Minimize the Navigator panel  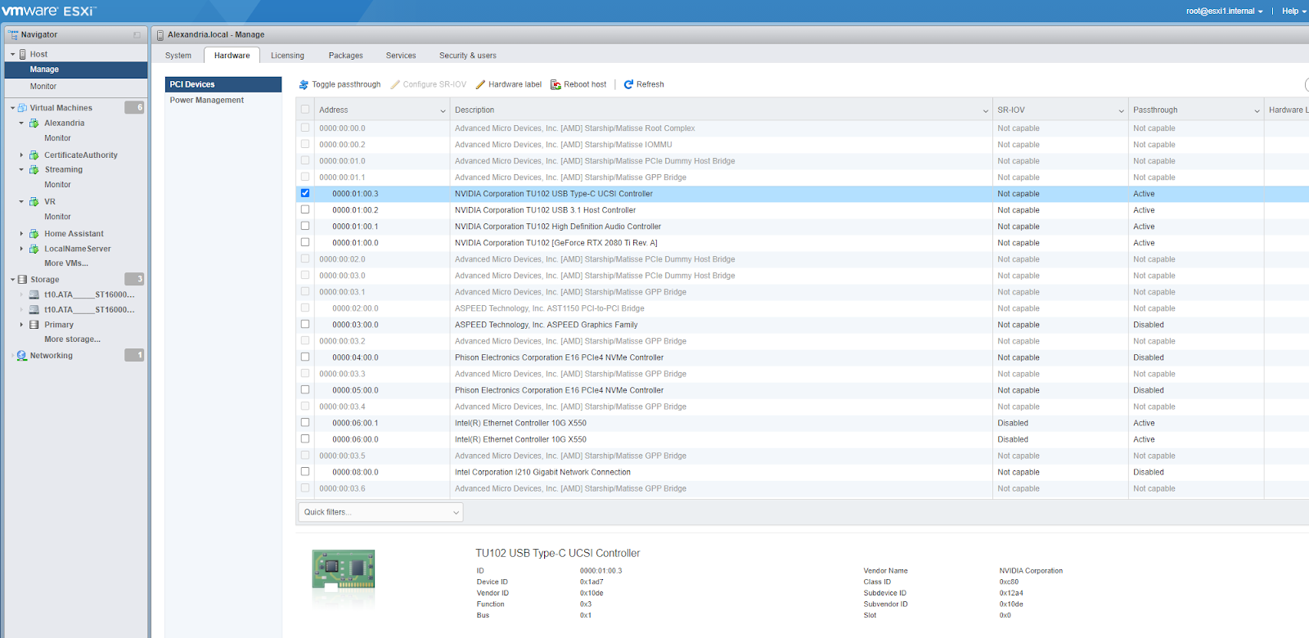click(137, 35)
